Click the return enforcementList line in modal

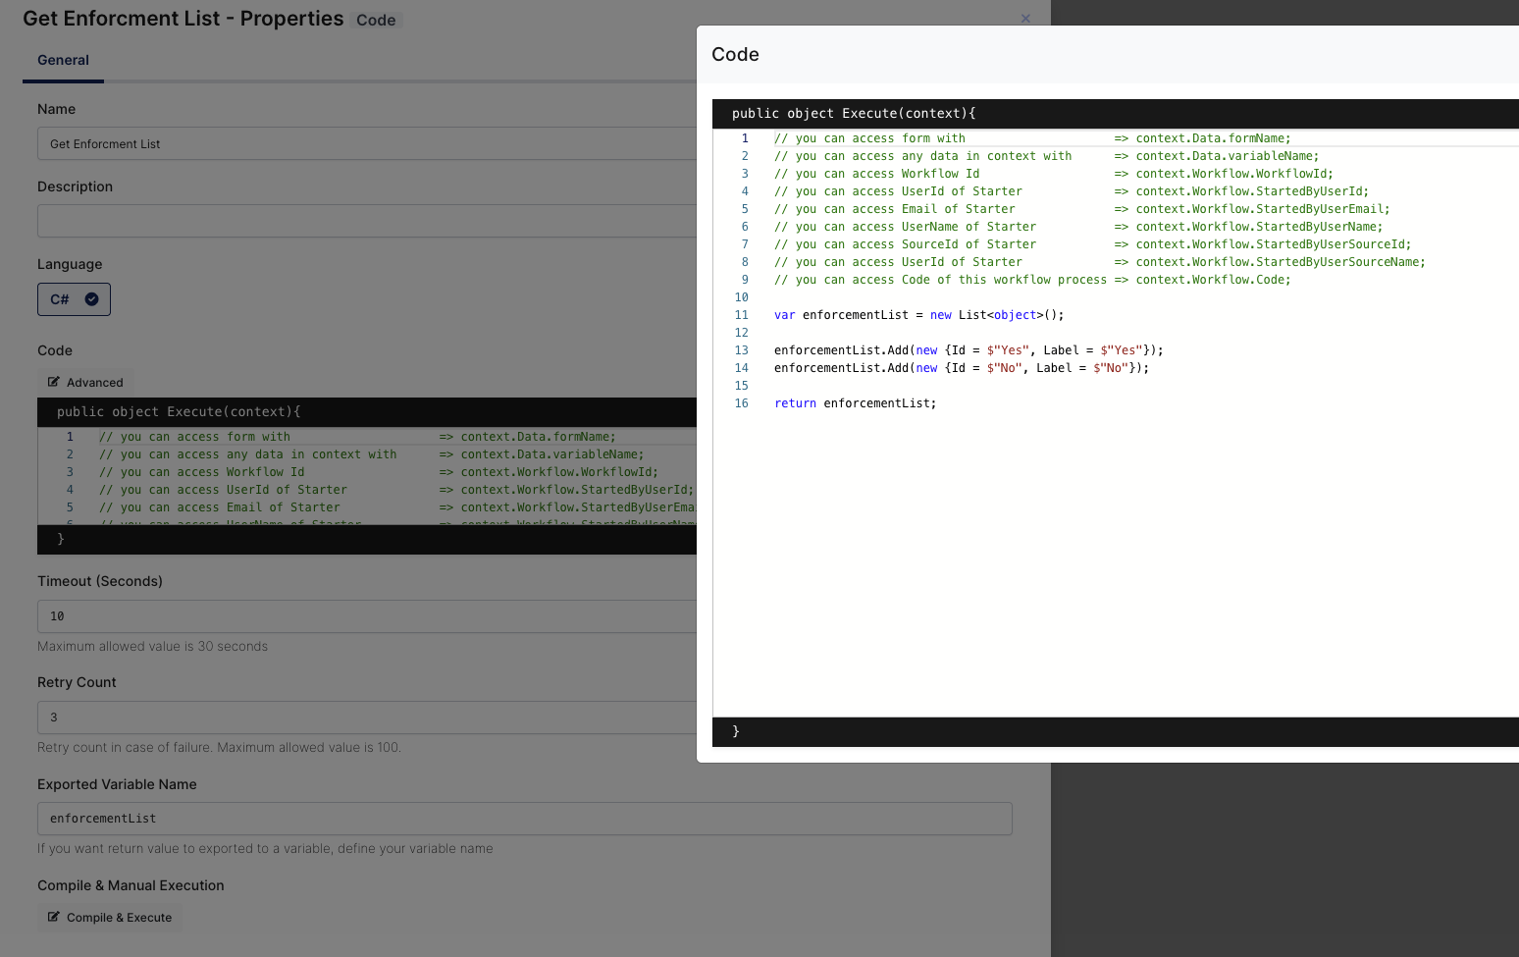click(855, 403)
